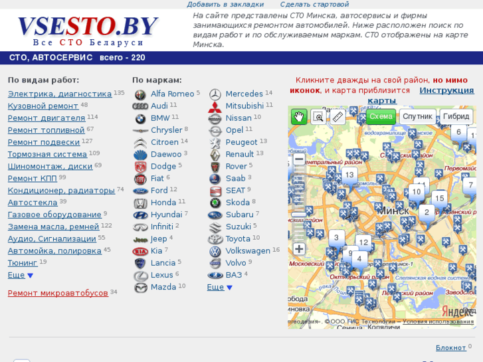Click the Lexus logo icon
Image resolution: width=483 pixels, height=362 pixels.
coord(140,276)
